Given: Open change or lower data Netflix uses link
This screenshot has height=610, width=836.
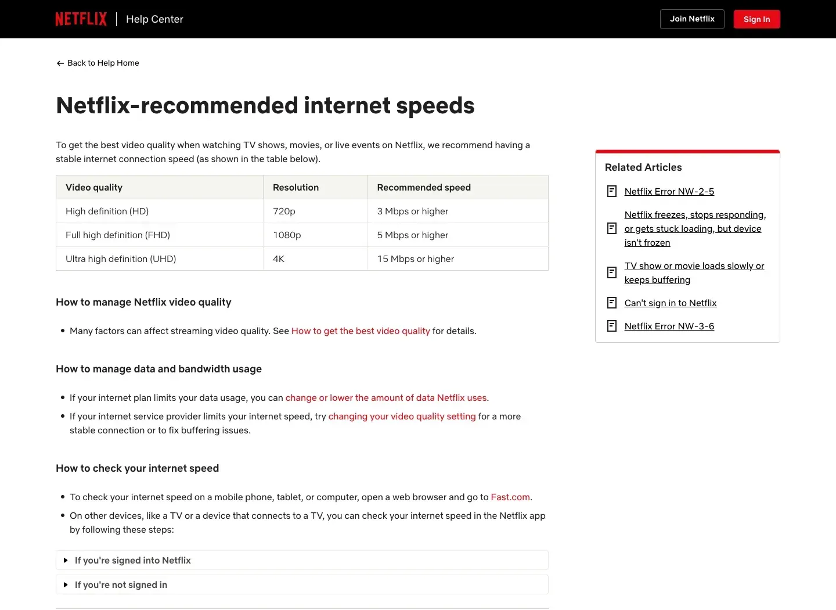Looking at the screenshot, I should tap(386, 397).
